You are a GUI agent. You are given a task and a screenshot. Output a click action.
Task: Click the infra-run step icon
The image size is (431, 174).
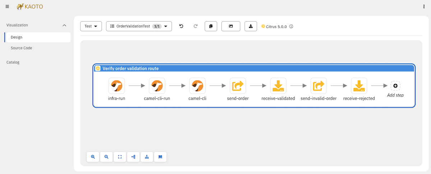click(116, 86)
